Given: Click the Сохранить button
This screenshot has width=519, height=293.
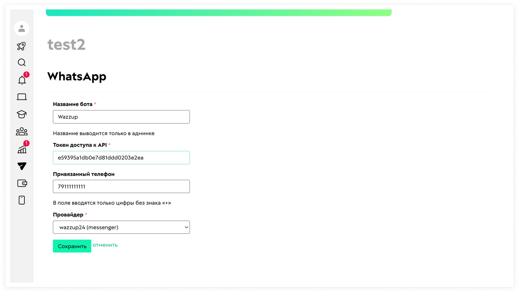Looking at the screenshot, I should [72, 246].
